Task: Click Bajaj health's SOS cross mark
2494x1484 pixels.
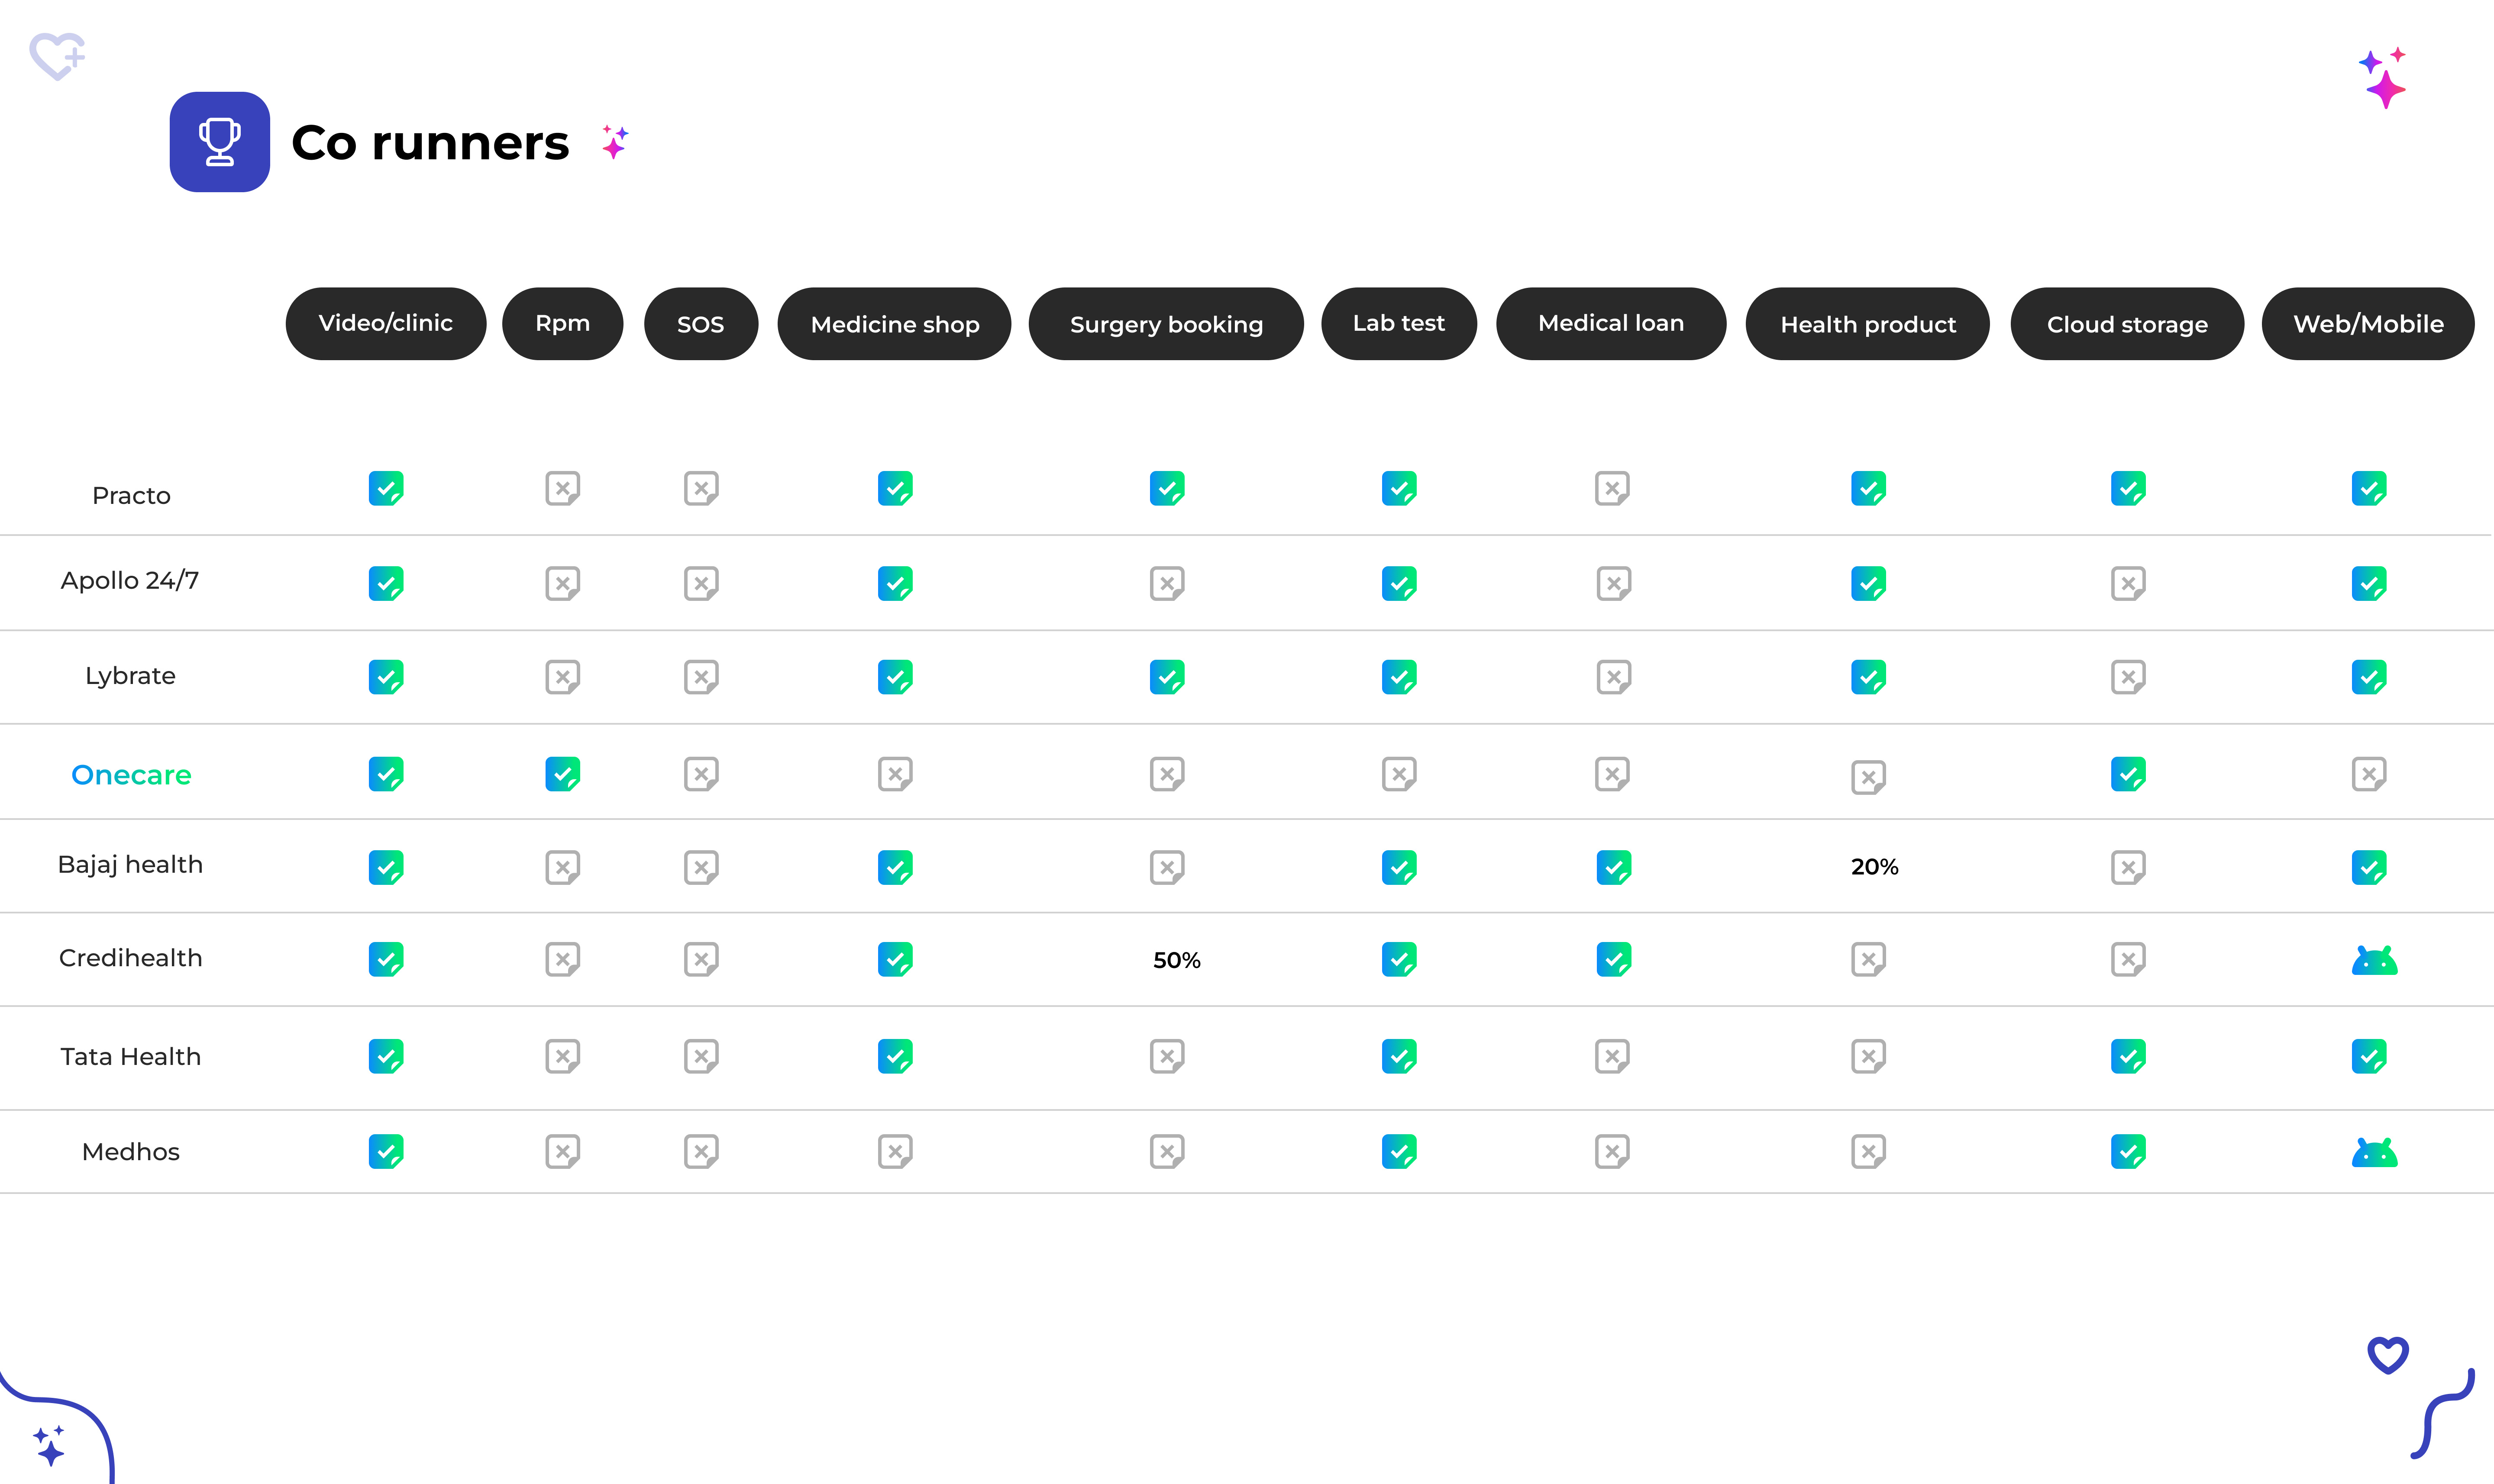Action: [701, 867]
